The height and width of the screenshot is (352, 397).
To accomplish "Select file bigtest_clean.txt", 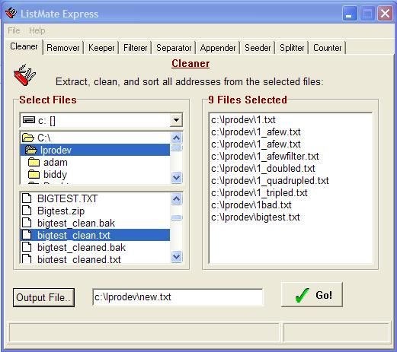I will pos(95,235).
